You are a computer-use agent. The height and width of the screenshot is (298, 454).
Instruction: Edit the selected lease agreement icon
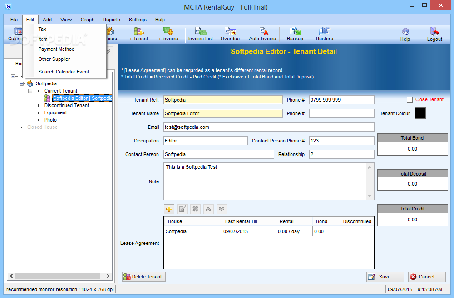click(182, 209)
